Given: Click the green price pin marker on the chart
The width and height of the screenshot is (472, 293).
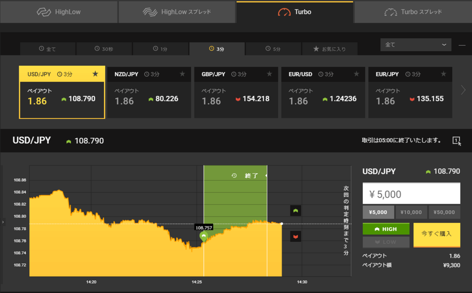Looking at the screenshot, I should point(204,236).
